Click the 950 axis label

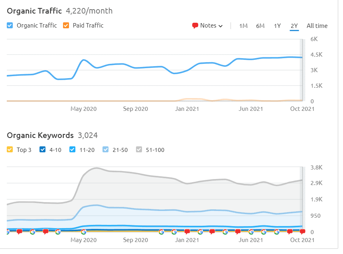pos(315,216)
